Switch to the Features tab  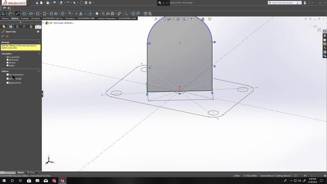tap(5, 18)
